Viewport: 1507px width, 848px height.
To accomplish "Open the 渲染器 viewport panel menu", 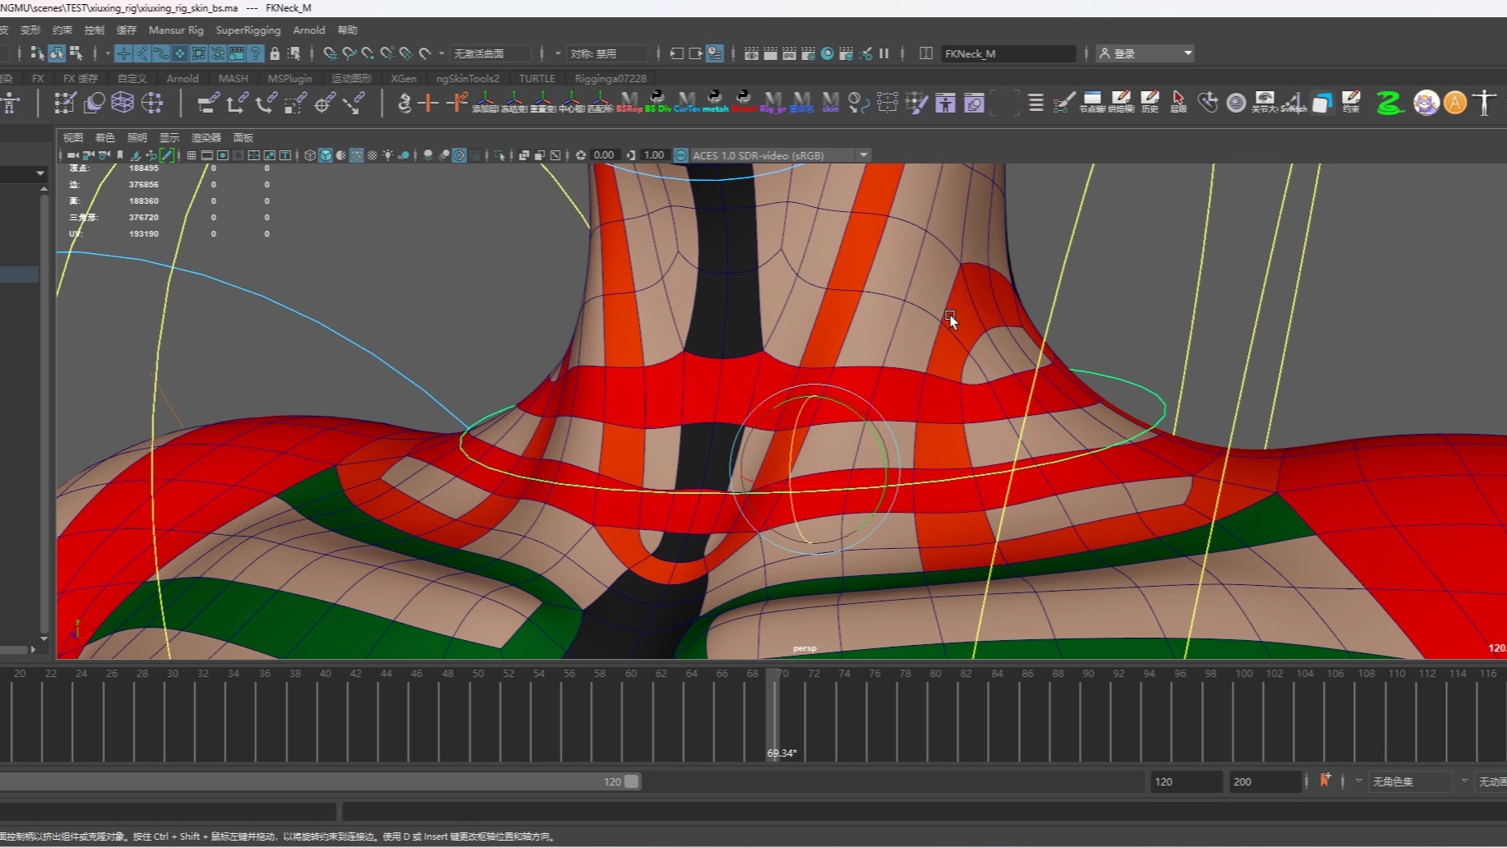I will (x=206, y=138).
